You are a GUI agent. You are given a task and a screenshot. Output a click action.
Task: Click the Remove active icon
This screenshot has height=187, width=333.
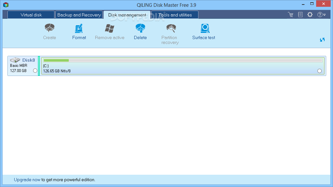[110, 28]
